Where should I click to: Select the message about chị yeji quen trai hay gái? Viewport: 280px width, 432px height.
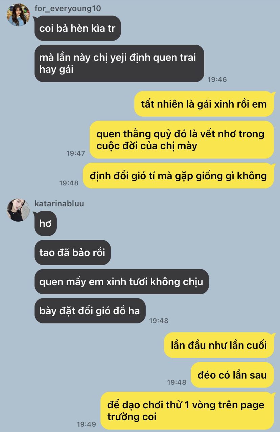coord(119,64)
